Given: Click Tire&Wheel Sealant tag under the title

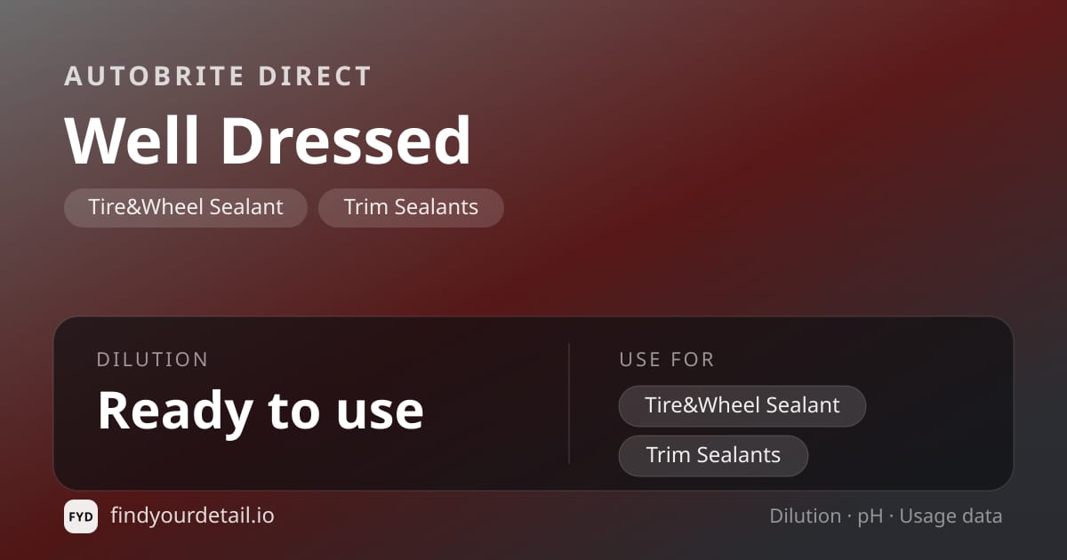Looking at the screenshot, I should [x=186, y=207].
